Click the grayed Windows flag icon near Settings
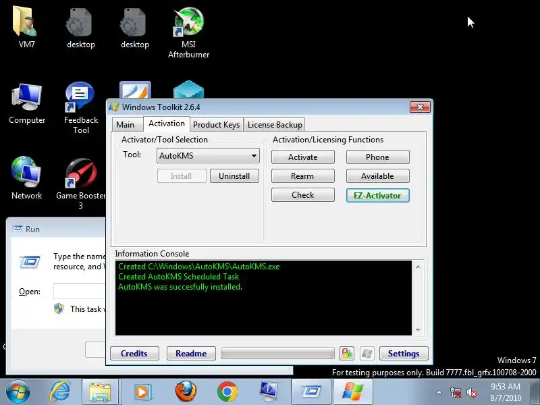The width and height of the screenshot is (540, 405). 367,353
